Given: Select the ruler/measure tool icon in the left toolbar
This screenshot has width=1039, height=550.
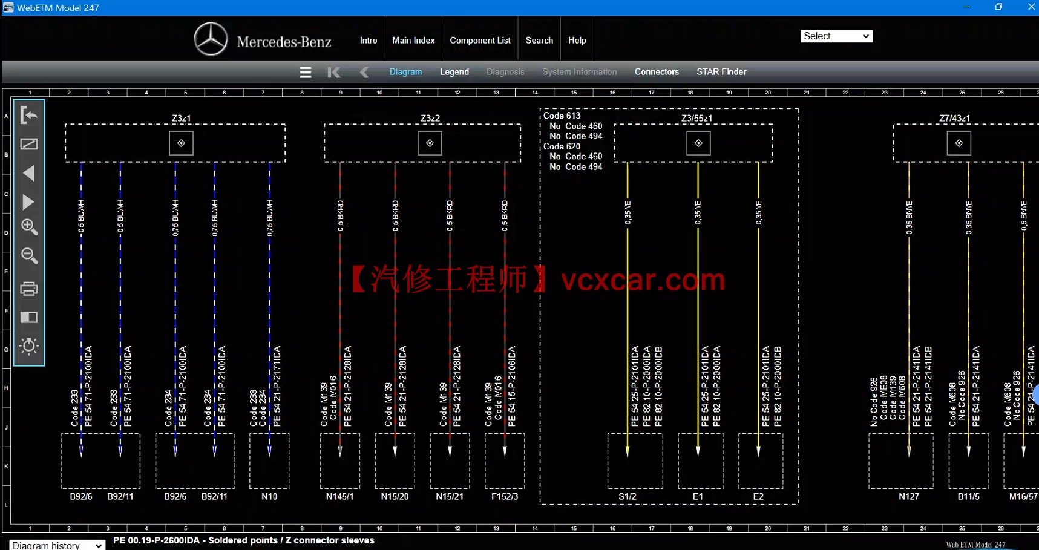Looking at the screenshot, I should click(x=28, y=144).
